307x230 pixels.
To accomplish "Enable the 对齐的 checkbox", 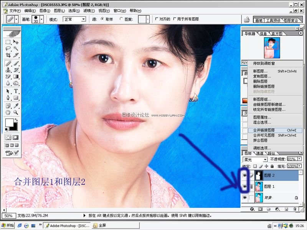I will point(157,19).
